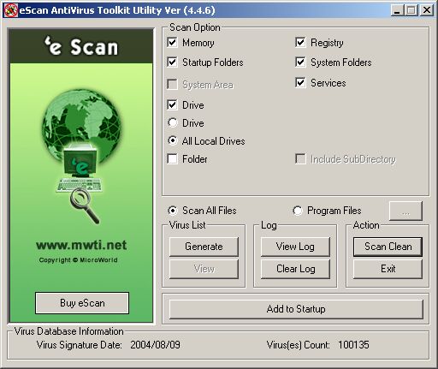Click the View virus list button

(204, 269)
